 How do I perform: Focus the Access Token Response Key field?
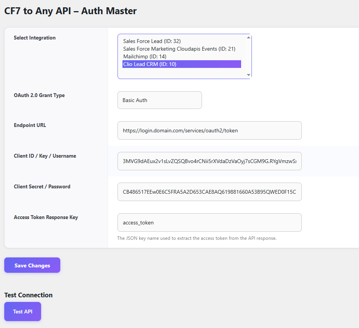tap(209, 223)
